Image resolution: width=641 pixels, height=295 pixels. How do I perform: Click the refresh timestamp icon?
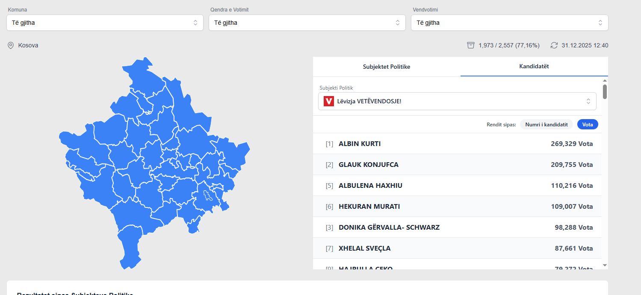pyautogui.click(x=554, y=45)
